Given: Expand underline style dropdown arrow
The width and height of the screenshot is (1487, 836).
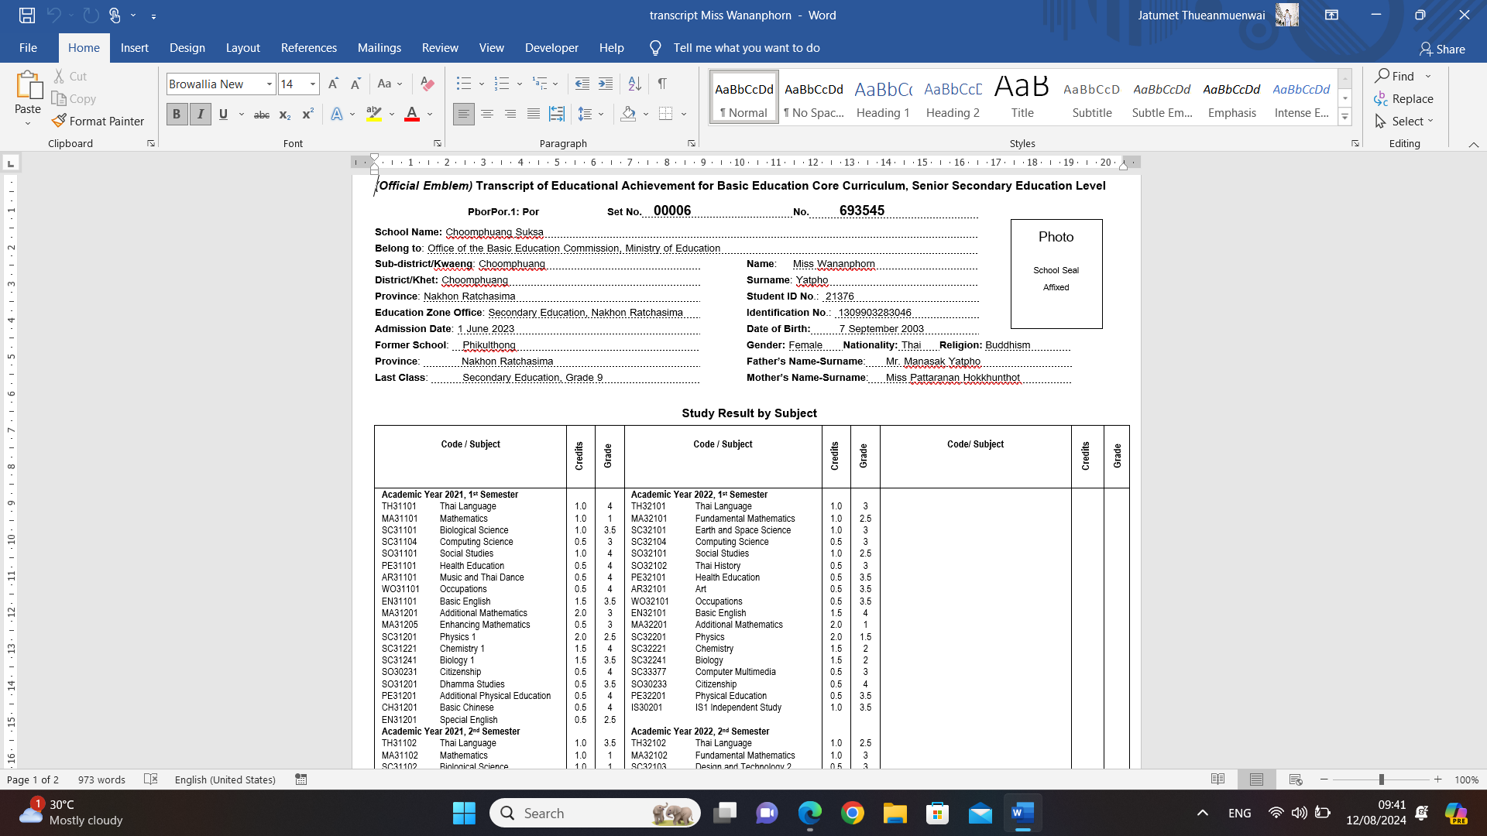Looking at the screenshot, I should [242, 115].
